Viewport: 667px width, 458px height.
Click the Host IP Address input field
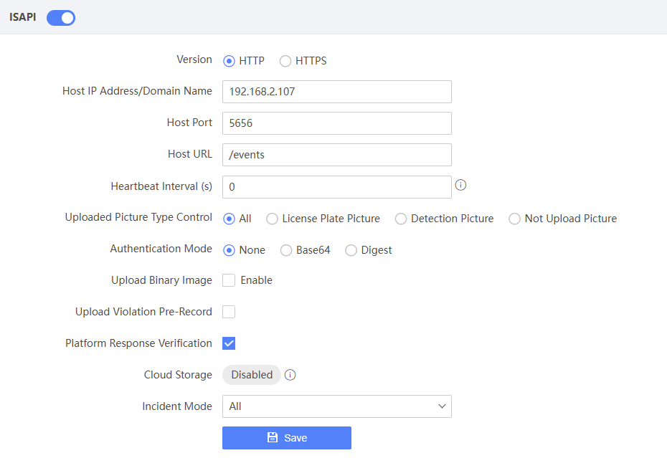(x=336, y=92)
